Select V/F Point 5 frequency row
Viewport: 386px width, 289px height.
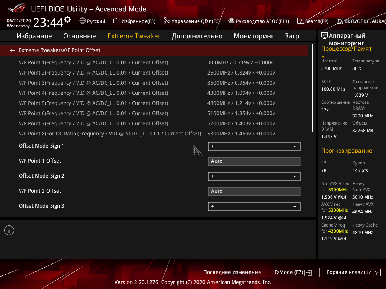[x=154, y=103]
